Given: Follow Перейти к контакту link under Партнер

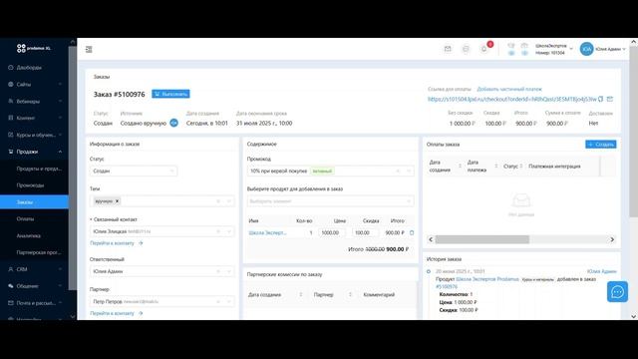Looking at the screenshot, I should tap(112, 313).
